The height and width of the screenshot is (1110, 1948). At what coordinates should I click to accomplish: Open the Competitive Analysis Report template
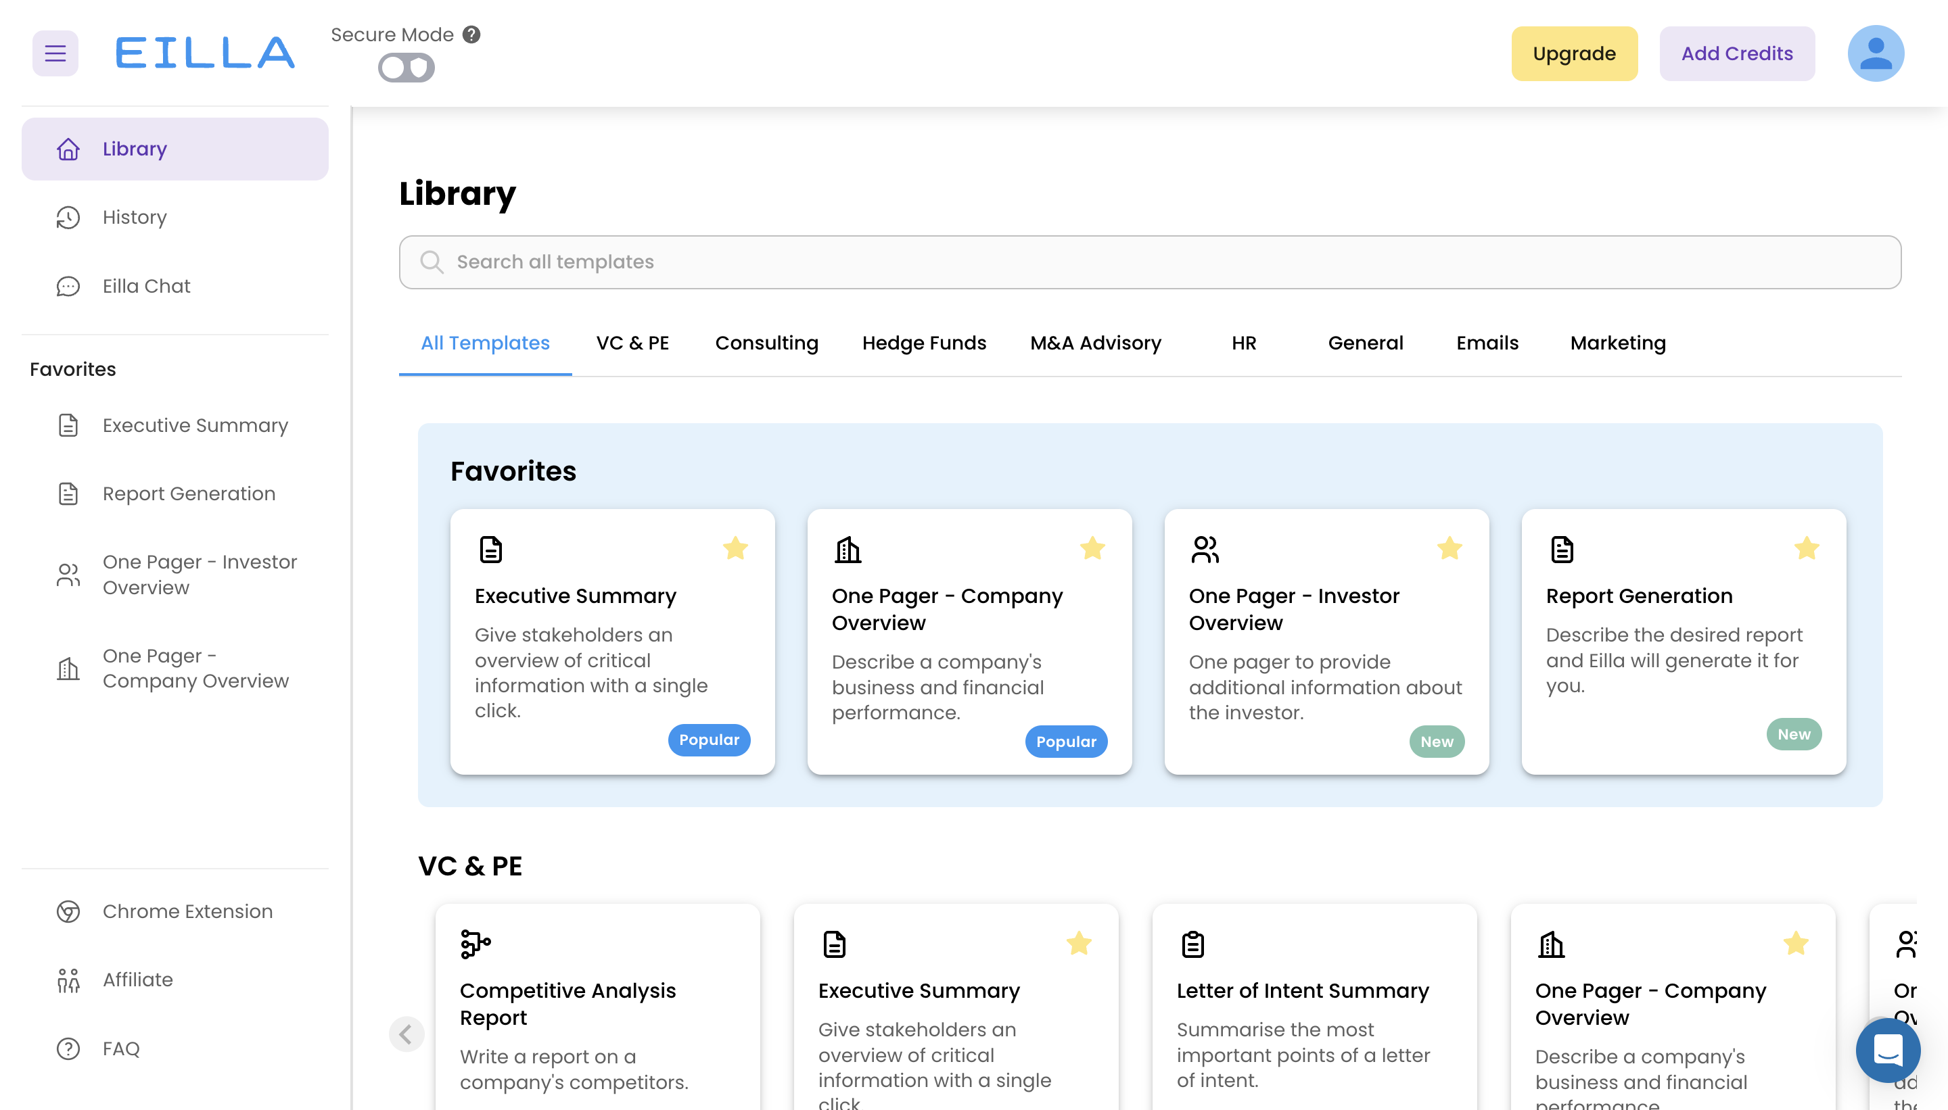coord(597,1007)
